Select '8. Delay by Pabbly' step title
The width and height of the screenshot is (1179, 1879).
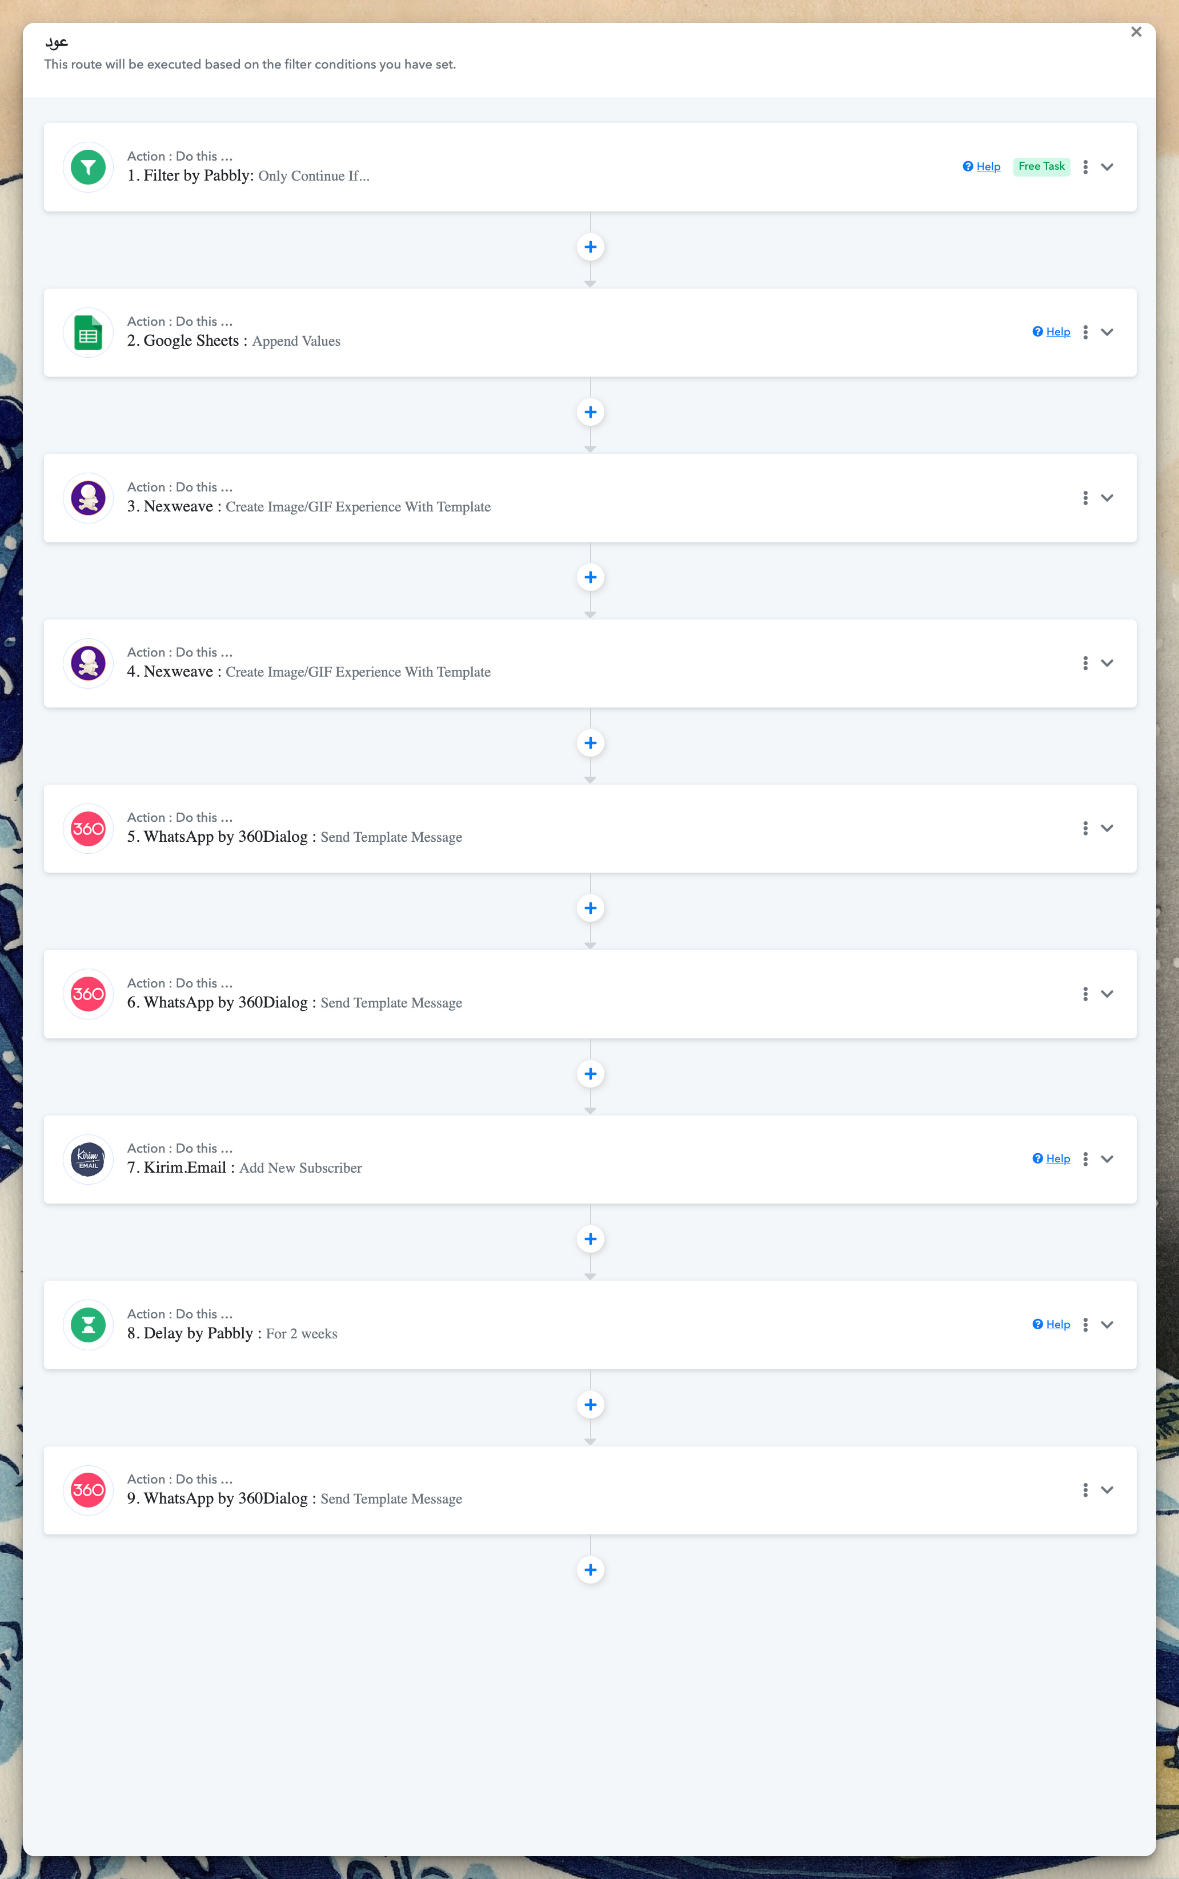tap(194, 1333)
